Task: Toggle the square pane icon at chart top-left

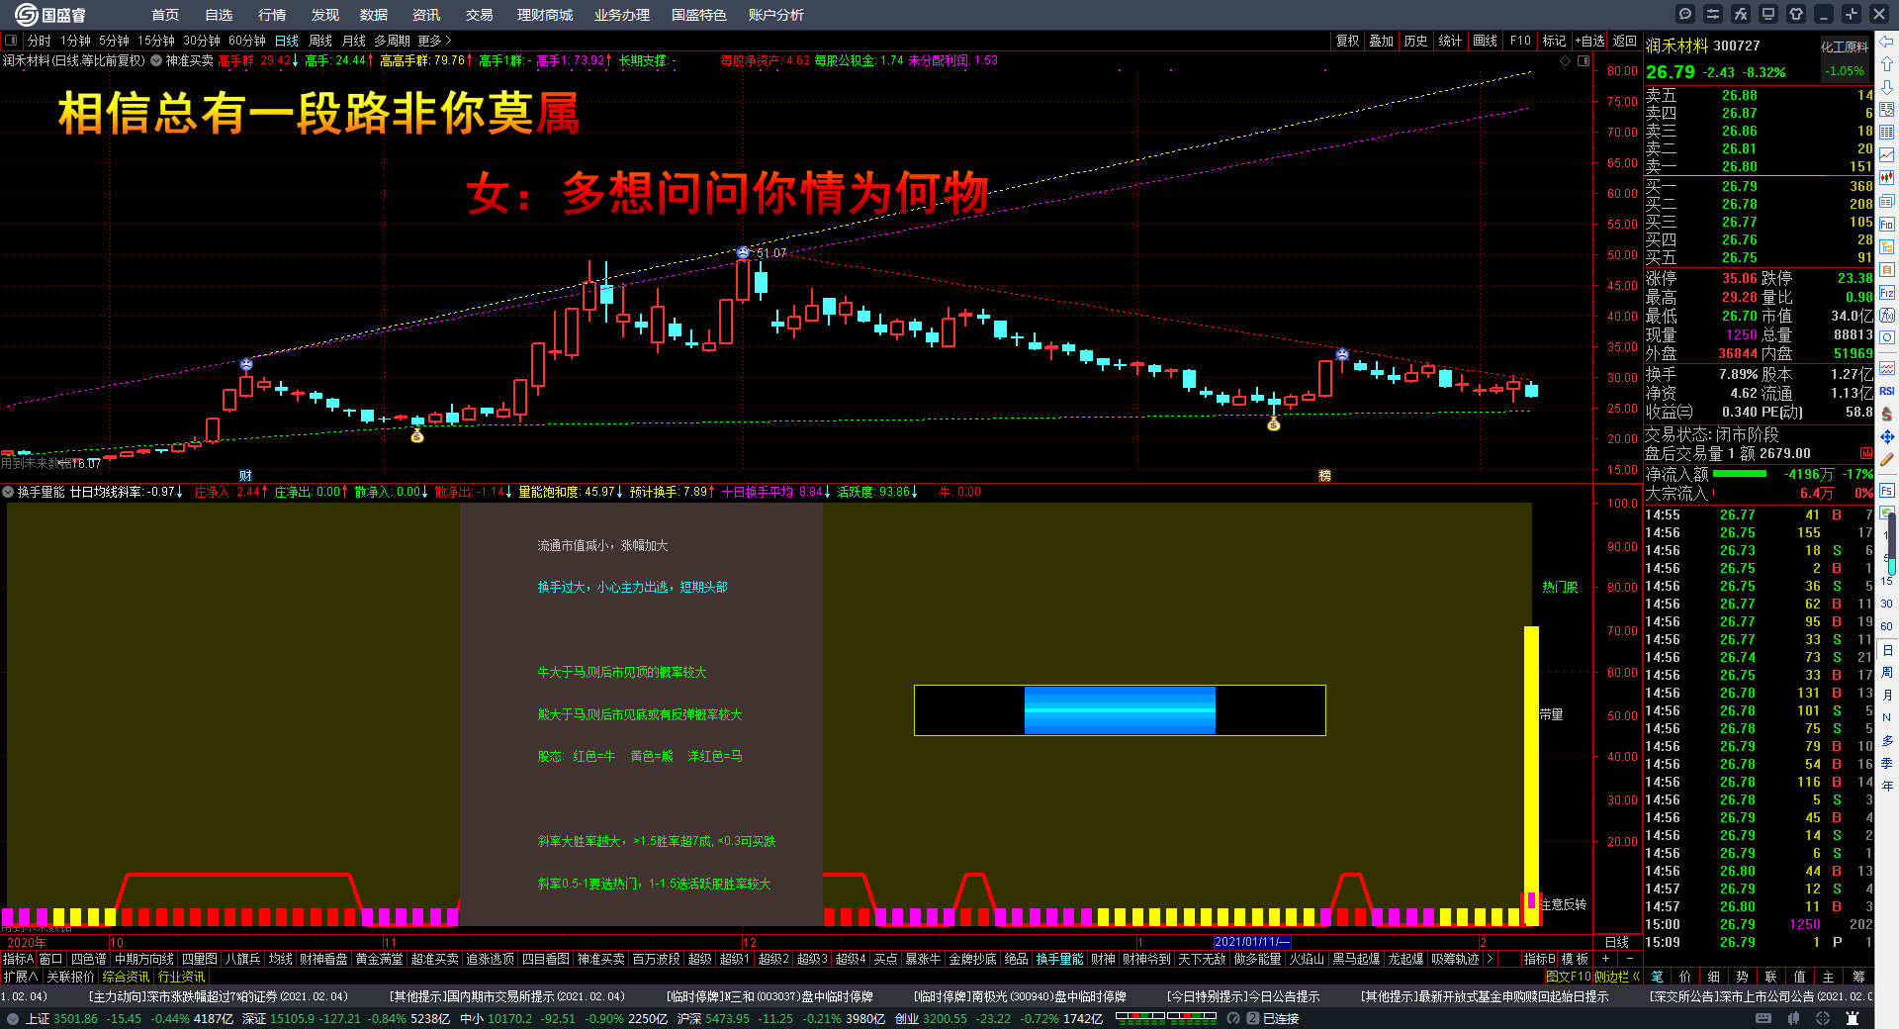Action: coord(11,41)
